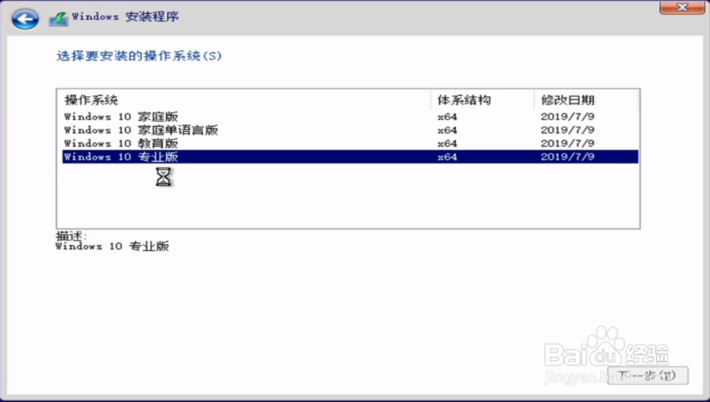Click x64 in the 家庭单语言版 row

point(447,130)
